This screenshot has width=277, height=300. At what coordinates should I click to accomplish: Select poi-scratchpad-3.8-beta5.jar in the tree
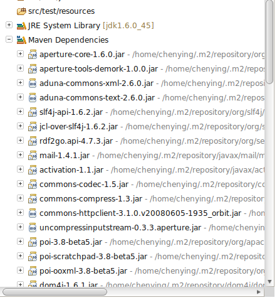tap(93, 257)
